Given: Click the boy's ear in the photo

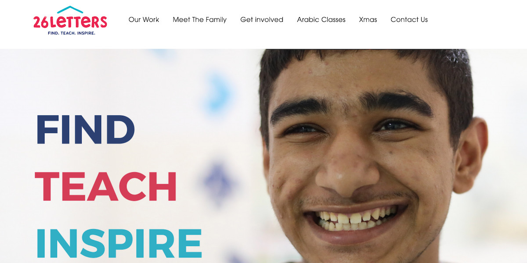Looking at the screenshot, I should [471, 156].
